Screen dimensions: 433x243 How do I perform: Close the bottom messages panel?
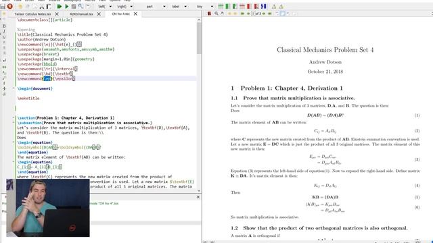click(198, 197)
